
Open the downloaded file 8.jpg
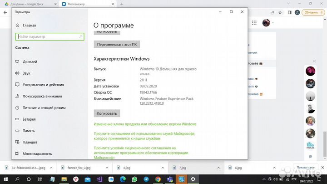click(x=127, y=168)
